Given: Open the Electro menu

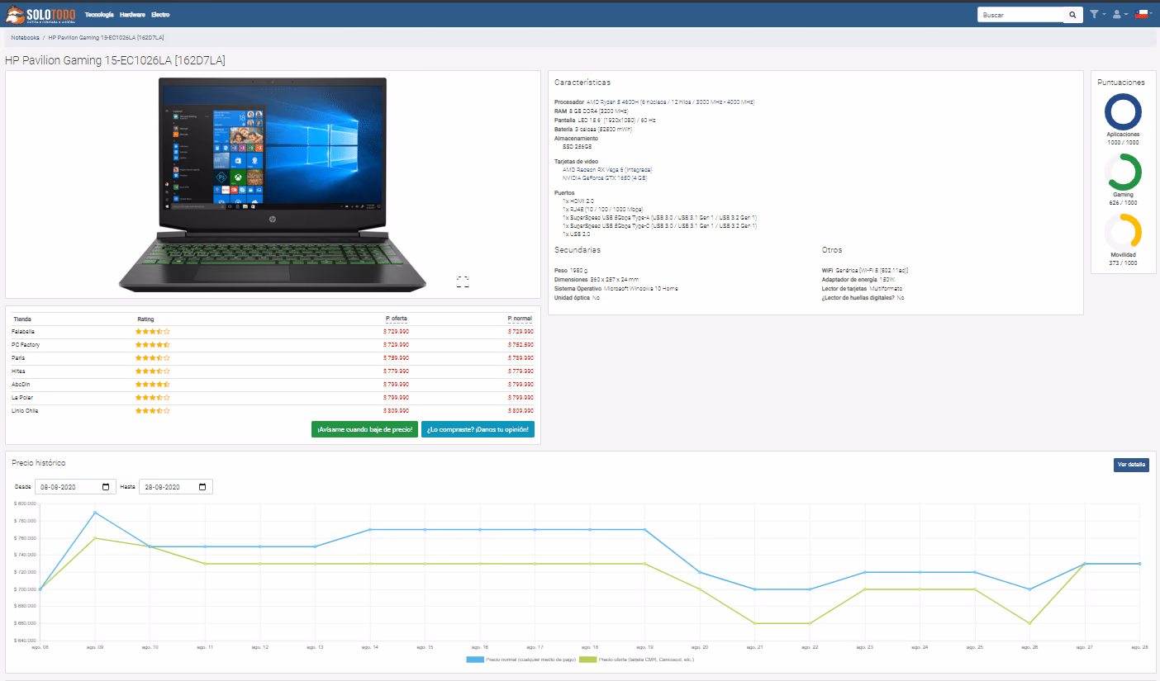Looking at the screenshot, I should click(x=161, y=15).
